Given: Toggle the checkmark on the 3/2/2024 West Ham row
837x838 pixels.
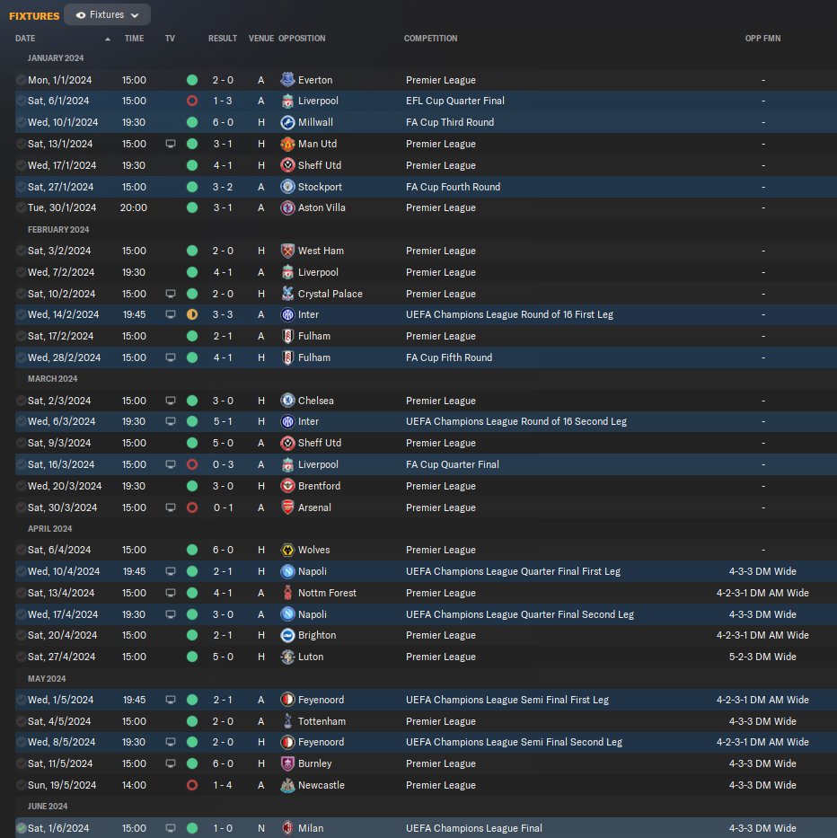Looking at the screenshot, I should (x=21, y=251).
